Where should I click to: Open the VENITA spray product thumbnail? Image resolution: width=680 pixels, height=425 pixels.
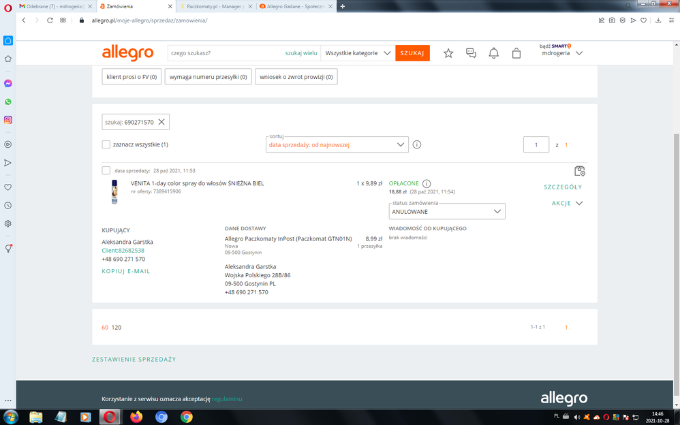pyautogui.click(x=114, y=191)
